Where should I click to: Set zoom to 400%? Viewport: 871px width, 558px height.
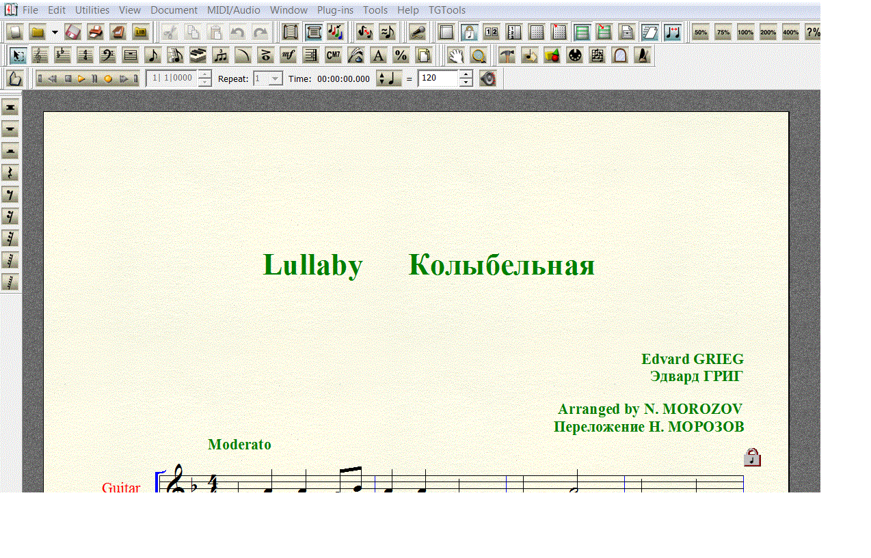tap(790, 32)
